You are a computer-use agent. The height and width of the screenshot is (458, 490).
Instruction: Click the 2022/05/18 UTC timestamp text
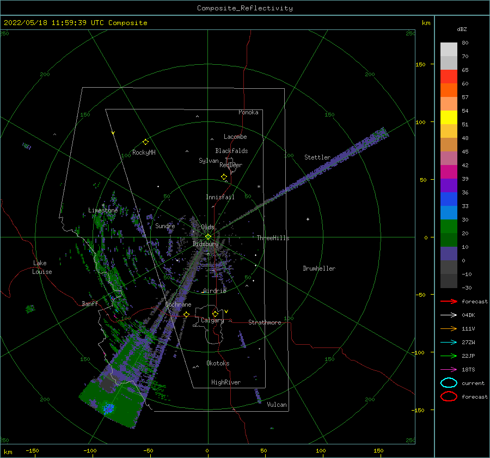[x=75, y=23]
